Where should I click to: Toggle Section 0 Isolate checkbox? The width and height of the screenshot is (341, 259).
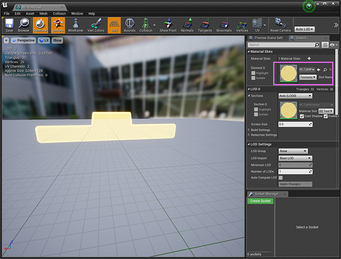pyautogui.click(x=256, y=114)
